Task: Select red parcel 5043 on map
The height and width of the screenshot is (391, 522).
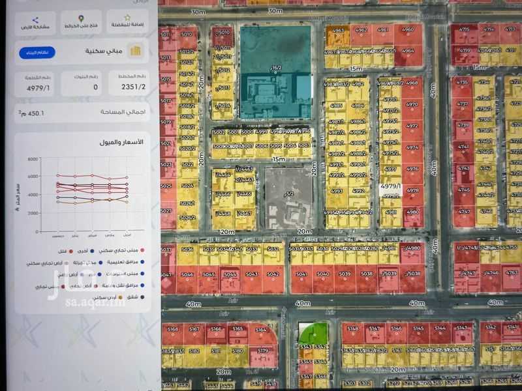Action: (252, 280)
